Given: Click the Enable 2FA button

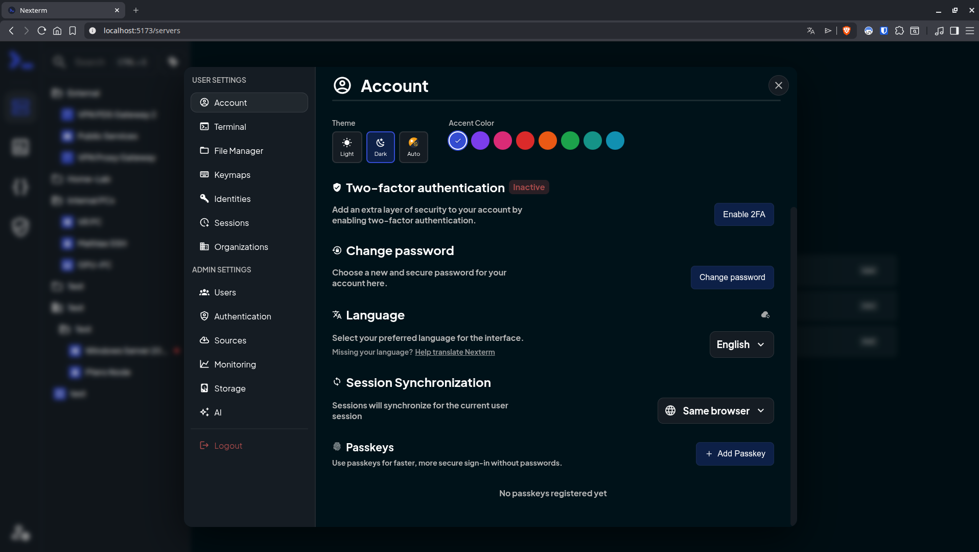Looking at the screenshot, I should 743,214.
